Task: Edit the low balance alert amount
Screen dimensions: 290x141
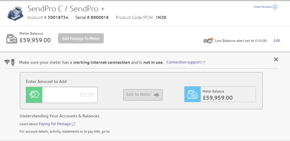Action: coord(277,40)
